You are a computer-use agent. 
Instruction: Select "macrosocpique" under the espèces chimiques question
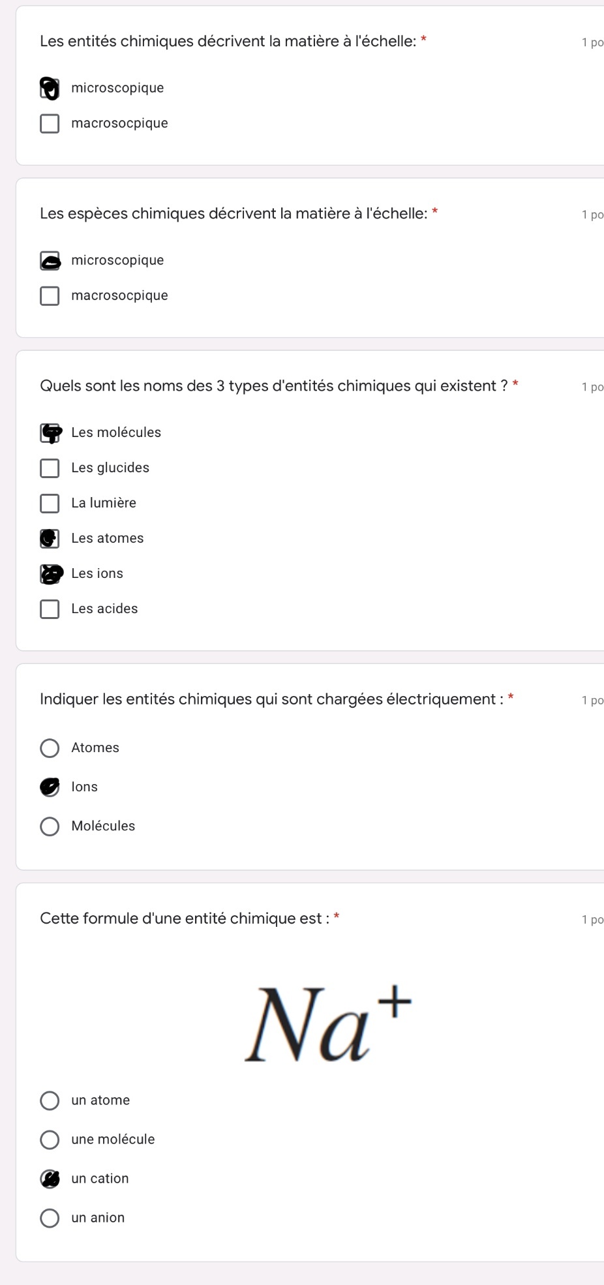pos(50,295)
